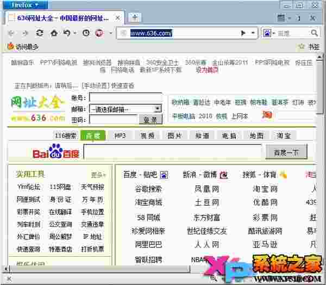The width and height of the screenshot is (326, 285).
Task: Switch to the 电脑 search tab
Action: click(229, 136)
